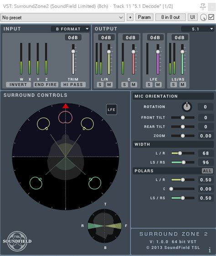Screen dimensions: 216x256
Task: Select the rear right green polar pattern
Action: tap(95, 183)
